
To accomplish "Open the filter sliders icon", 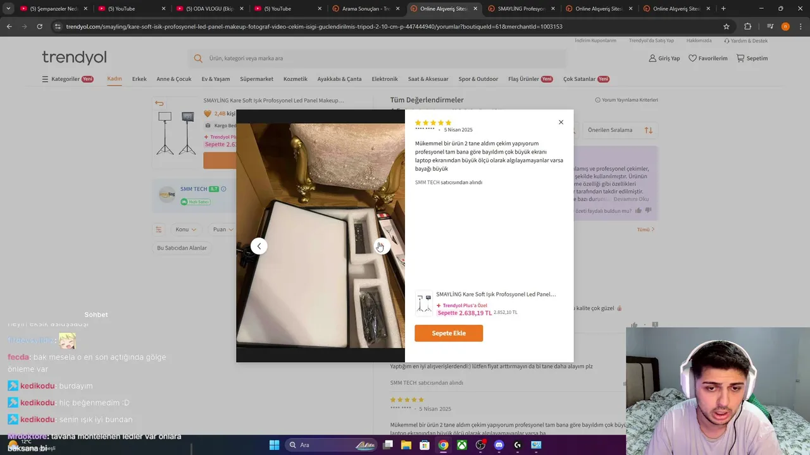I will pos(159,229).
